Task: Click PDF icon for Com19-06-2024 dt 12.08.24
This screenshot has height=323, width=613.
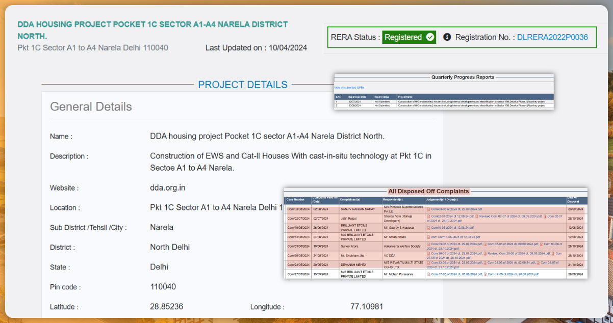Action: pos(428,227)
